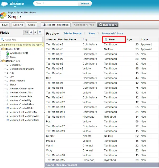Filter fields by date type icon
The height and width of the screenshot is (168, 159).
click(40, 32)
